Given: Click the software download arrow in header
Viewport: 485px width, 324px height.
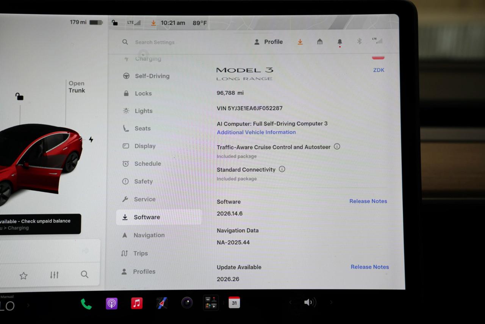Looking at the screenshot, I should click(300, 42).
